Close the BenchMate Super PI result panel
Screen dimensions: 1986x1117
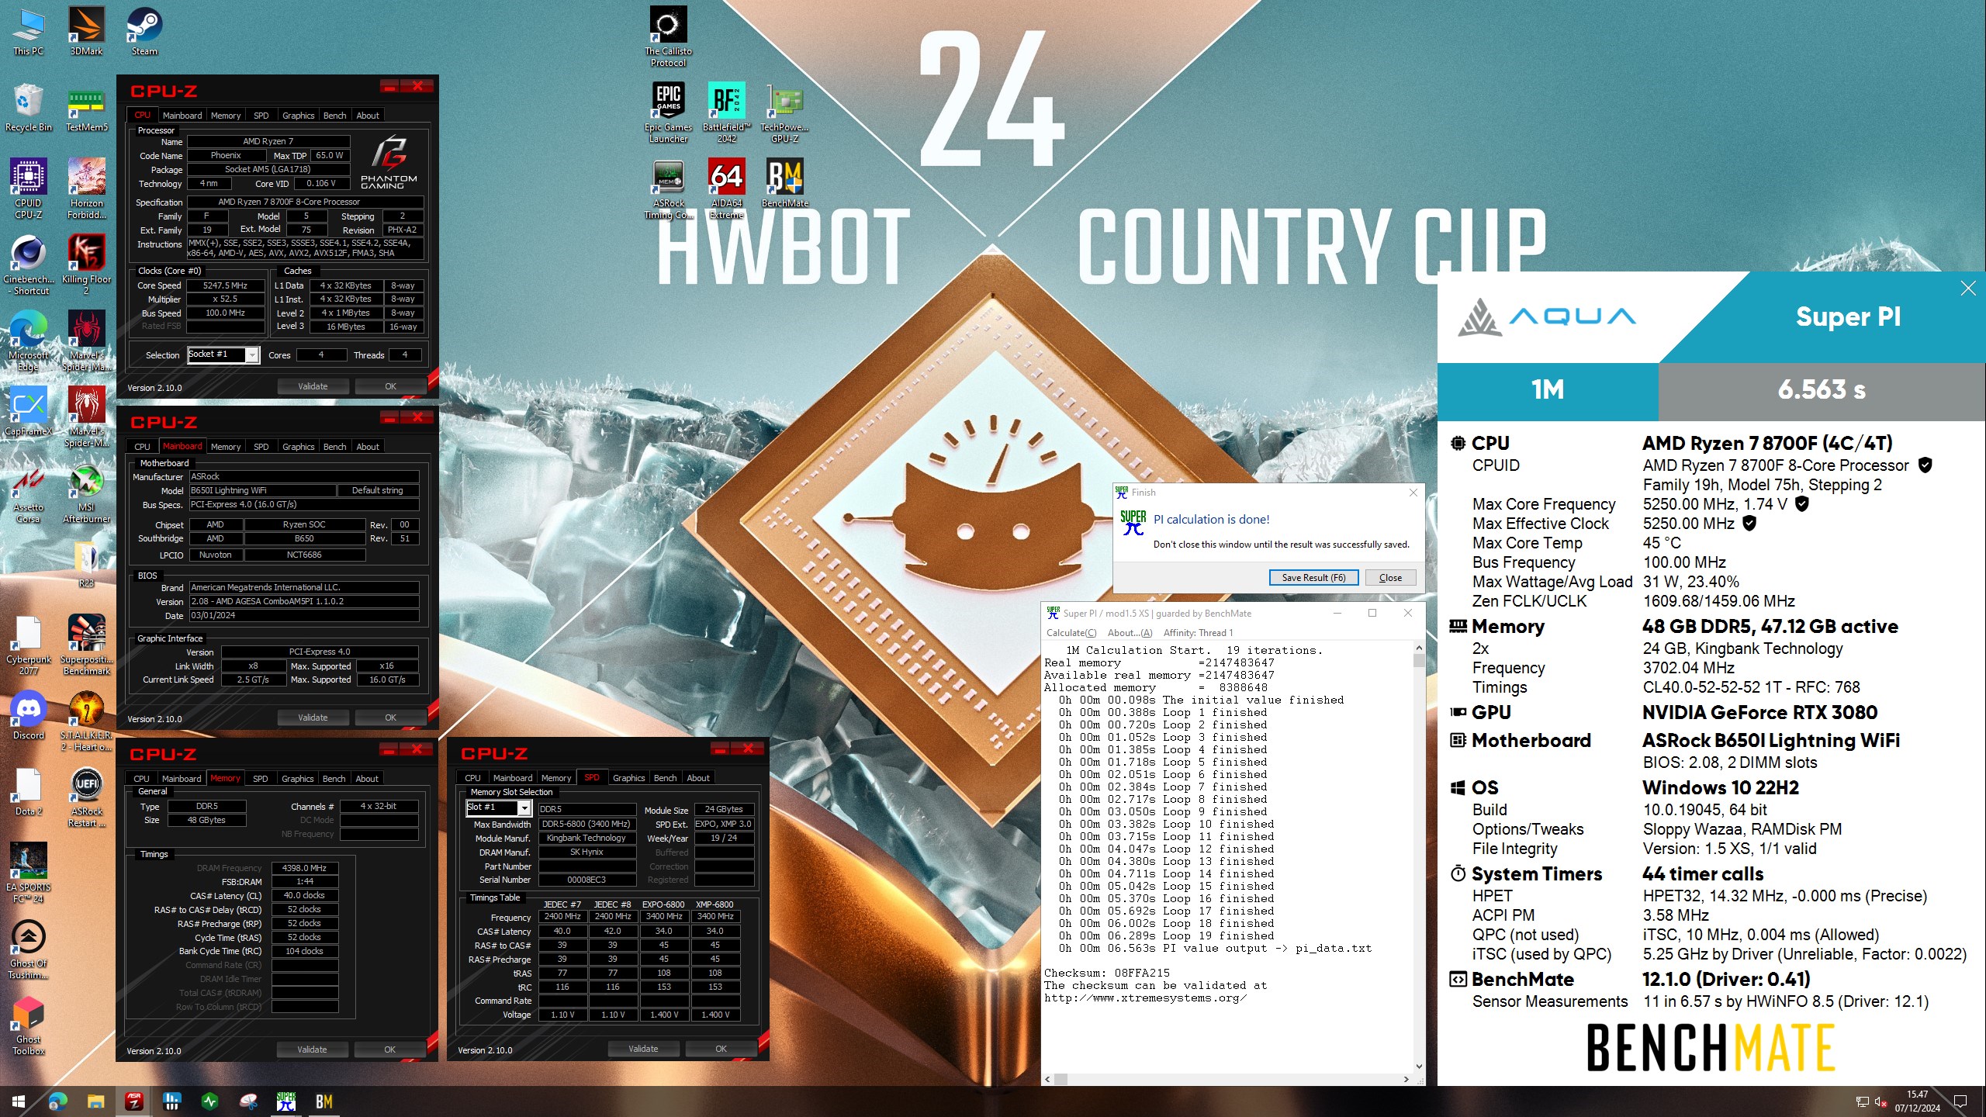pos(1968,289)
